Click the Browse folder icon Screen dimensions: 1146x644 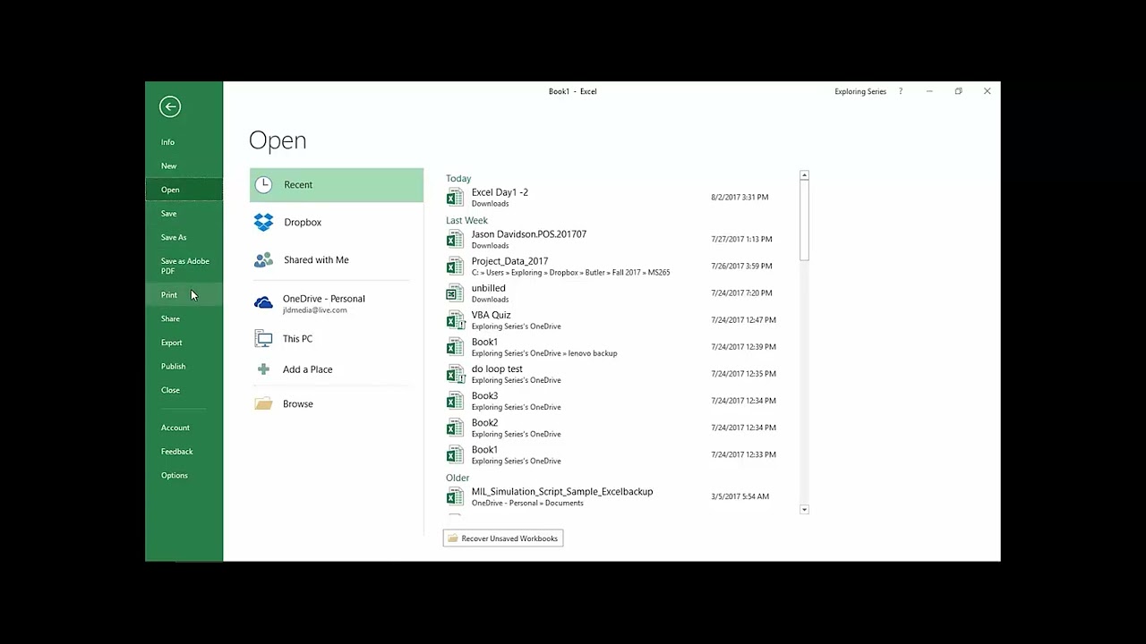[x=263, y=403]
